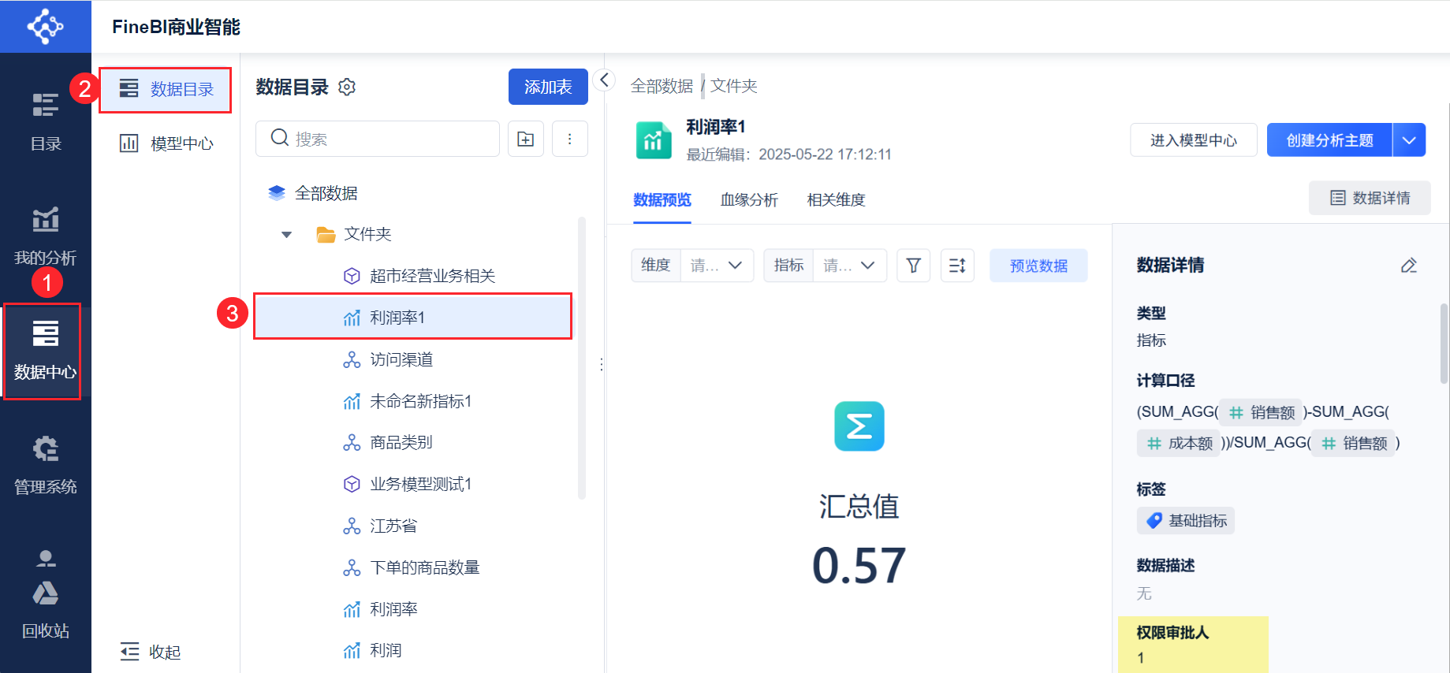Viewport: 1450px width, 673px height.
Task: Click the data details panel scrollbar
Action: coord(1444,344)
